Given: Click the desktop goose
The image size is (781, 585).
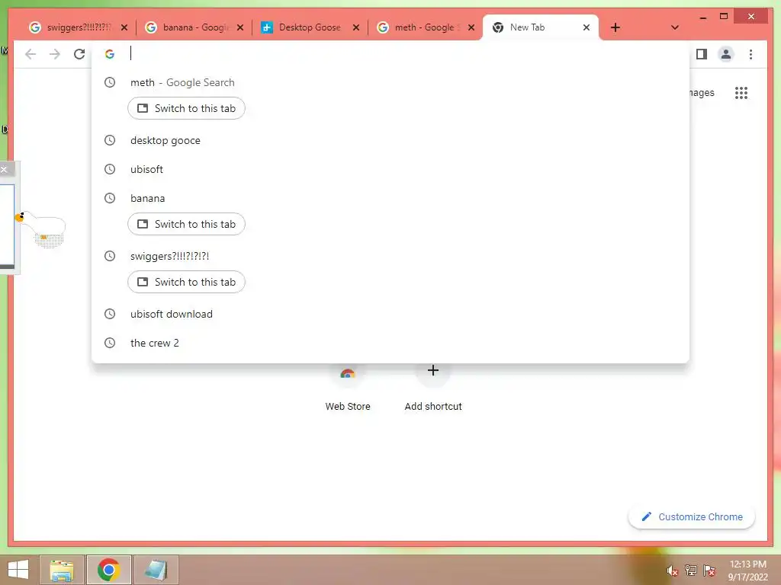Looking at the screenshot, I should 42,229.
